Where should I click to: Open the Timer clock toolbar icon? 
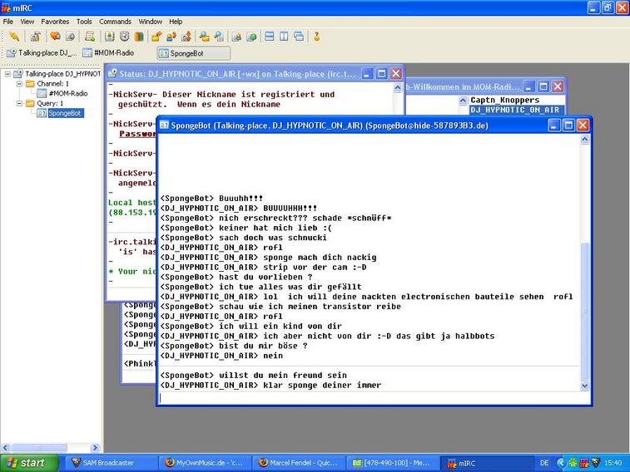[x=124, y=37]
